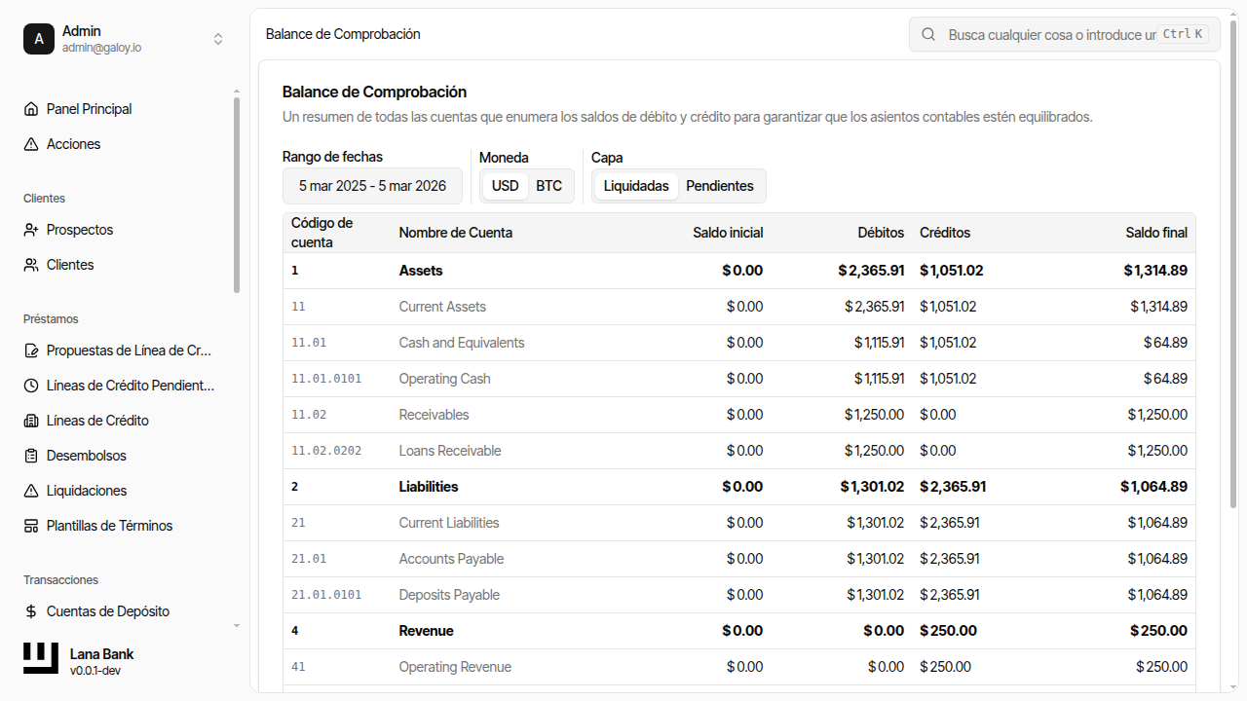
Task: Click the Desembolsos clipboard icon
Action: coord(31,456)
